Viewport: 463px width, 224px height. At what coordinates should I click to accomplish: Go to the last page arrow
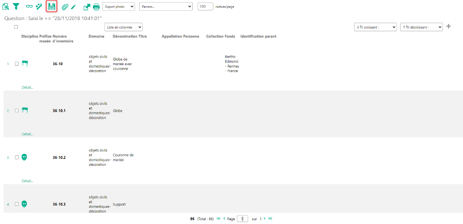270,219
